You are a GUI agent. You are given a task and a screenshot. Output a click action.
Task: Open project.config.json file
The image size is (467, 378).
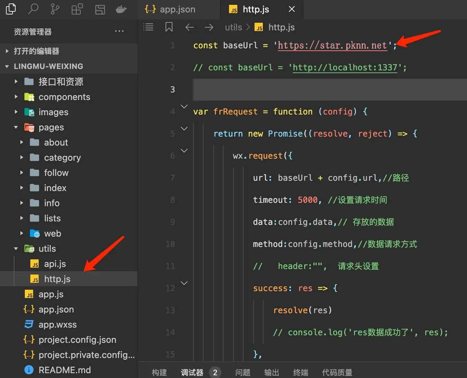coord(69,340)
